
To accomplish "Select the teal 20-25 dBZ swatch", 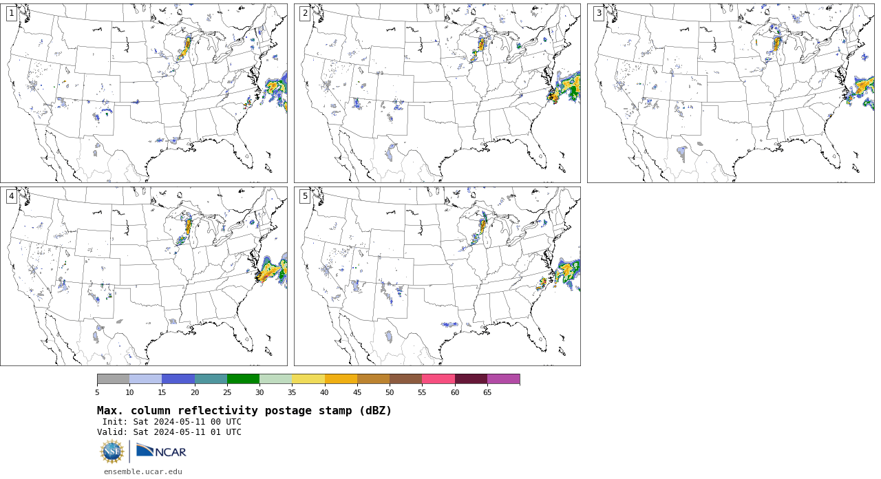I will pos(211,379).
